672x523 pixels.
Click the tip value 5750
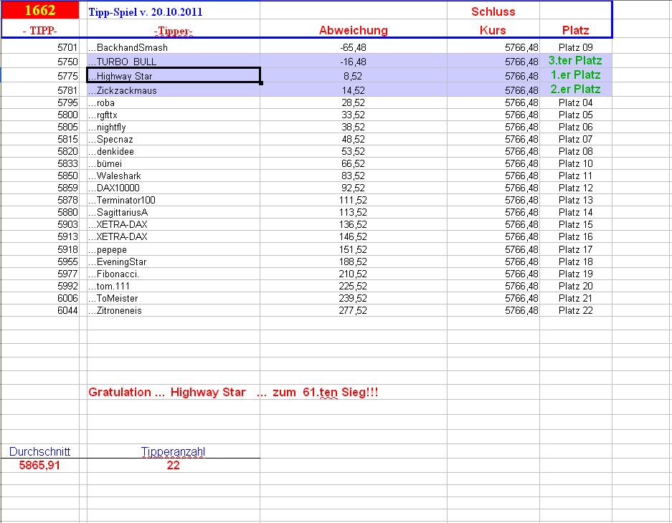coord(67,62)
